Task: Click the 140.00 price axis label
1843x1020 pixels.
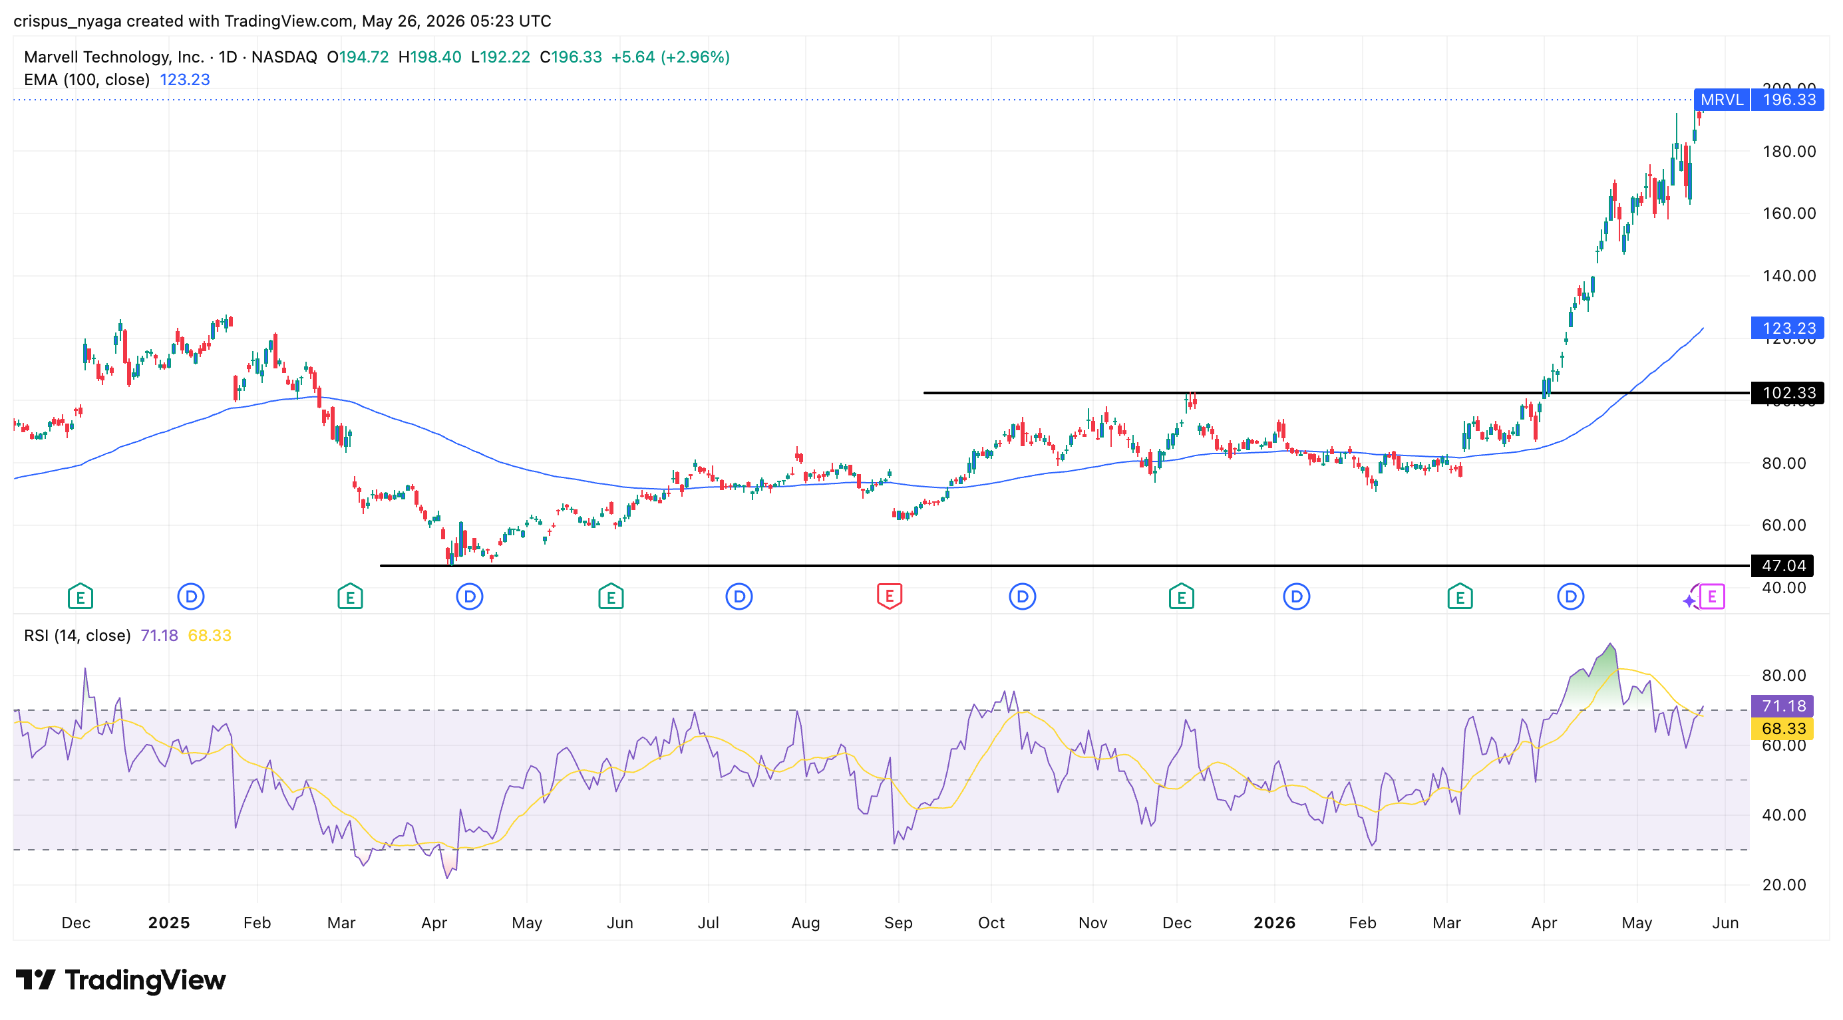Action: coord(1788,276)
